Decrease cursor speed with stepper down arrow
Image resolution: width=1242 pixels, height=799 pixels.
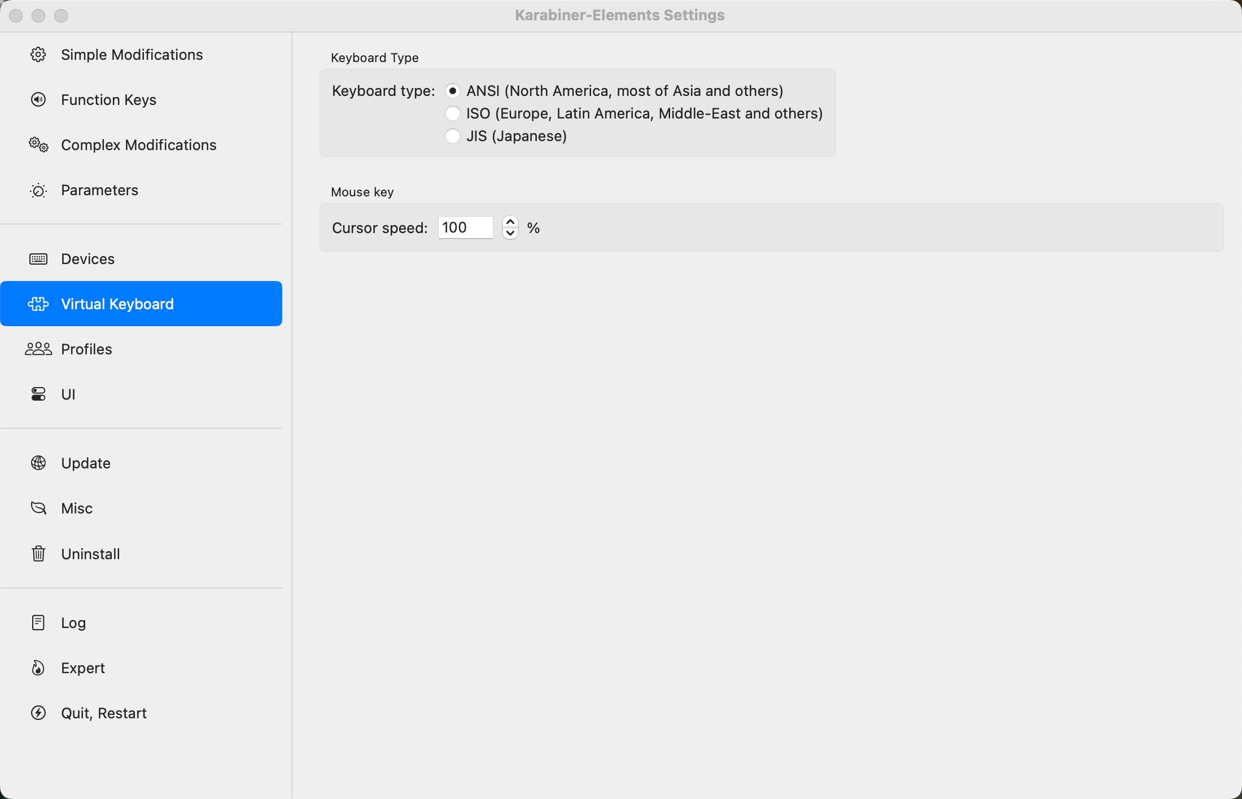tap(510, 234)
